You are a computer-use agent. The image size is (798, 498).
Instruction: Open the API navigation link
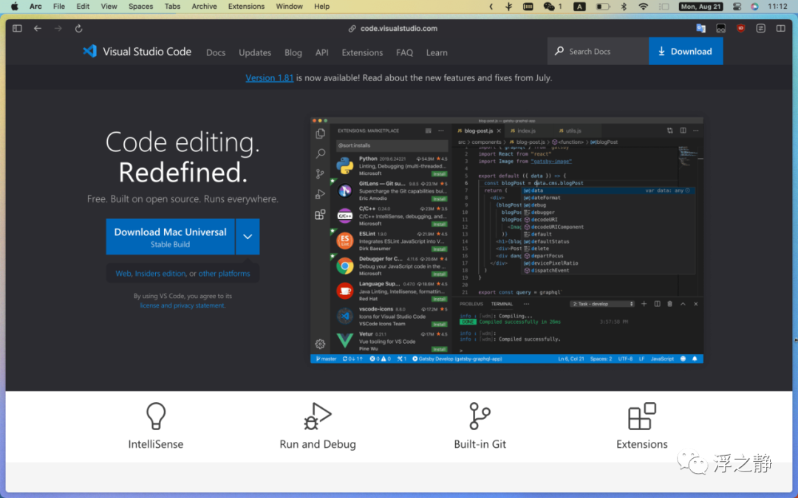coord(321,52)
